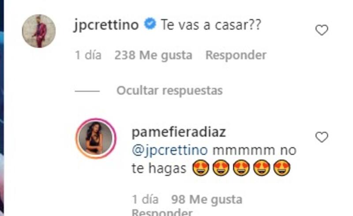View the 98 Me gusta likes list
The image size is (353, 216).
coord(207,200)
